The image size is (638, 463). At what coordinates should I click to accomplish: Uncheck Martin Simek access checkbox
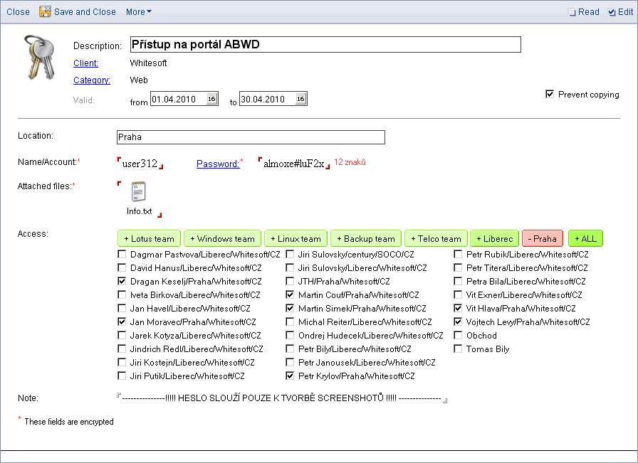(x=290, y=309)
